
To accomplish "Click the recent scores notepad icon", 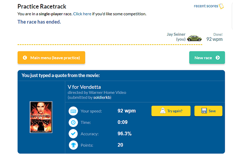I will (x=222, y=6).
